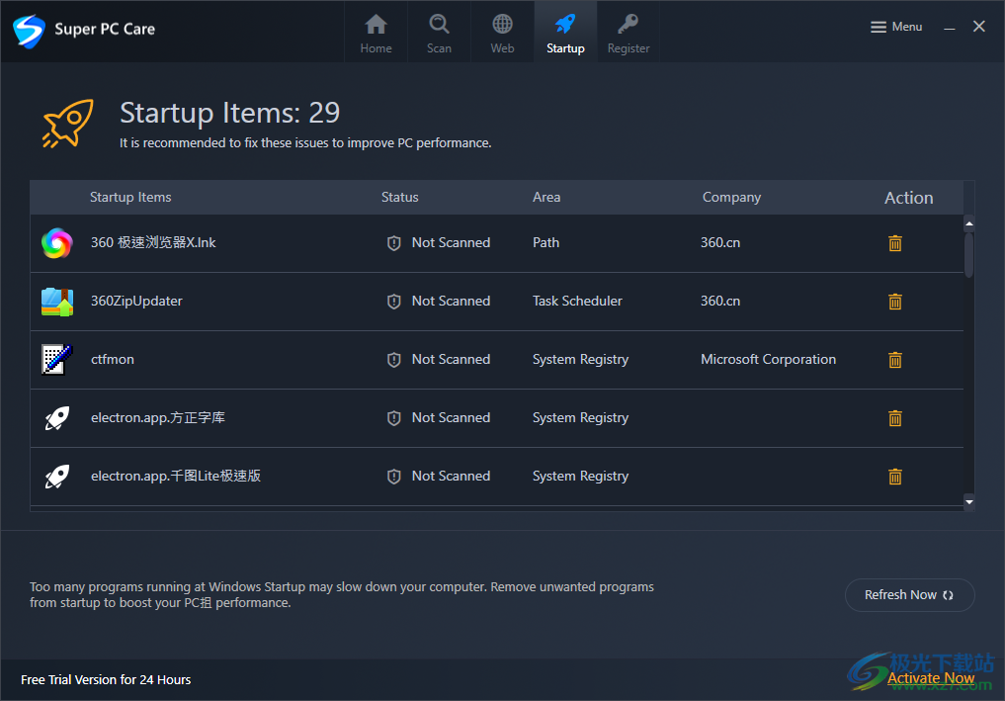Click the Path area cell
Screen dimensions: 1005x701
[545, 242]
